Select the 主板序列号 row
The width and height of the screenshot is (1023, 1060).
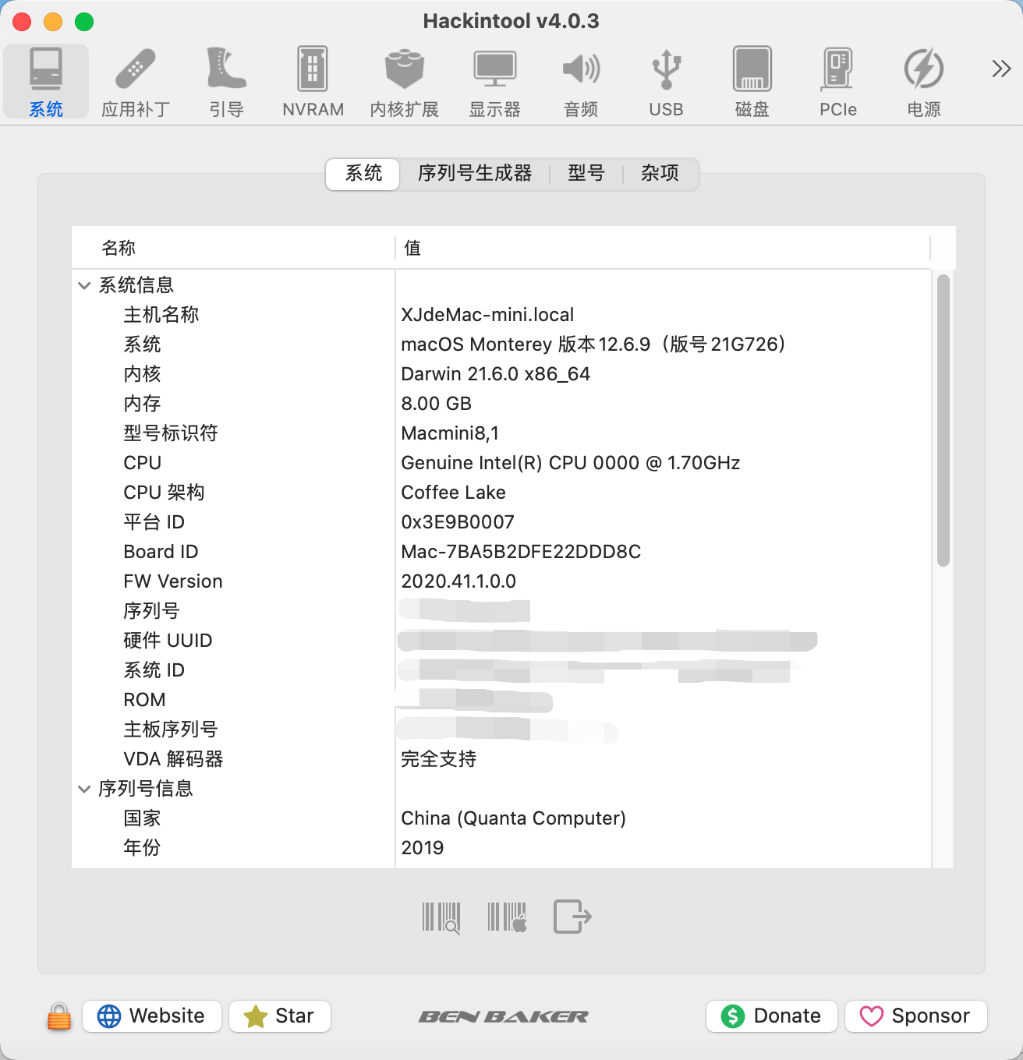pos(502,730)
